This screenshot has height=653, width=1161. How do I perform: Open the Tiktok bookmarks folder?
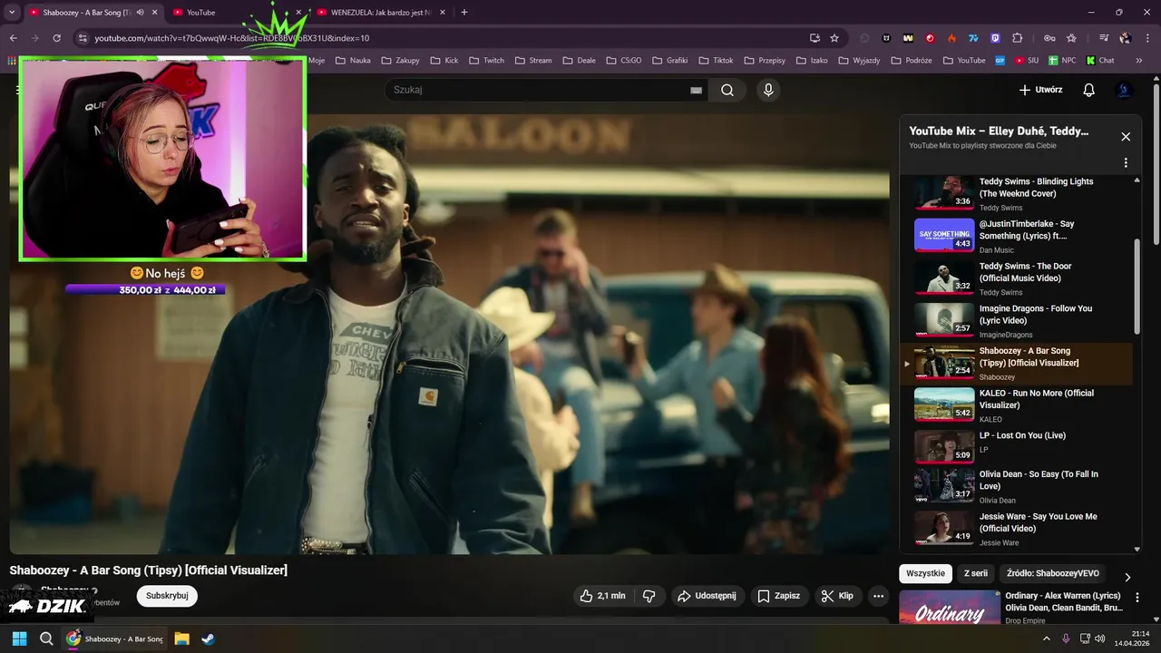click(x=716, y=61)
